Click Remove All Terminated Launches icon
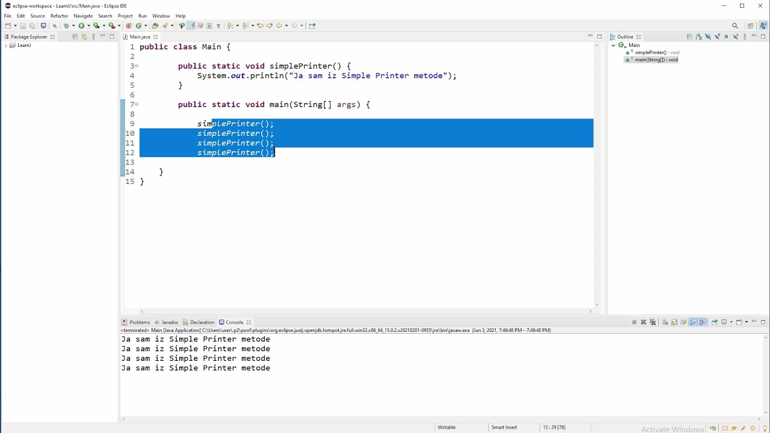The width and height of the screenshot is (770, 433). tap(653, 322)
